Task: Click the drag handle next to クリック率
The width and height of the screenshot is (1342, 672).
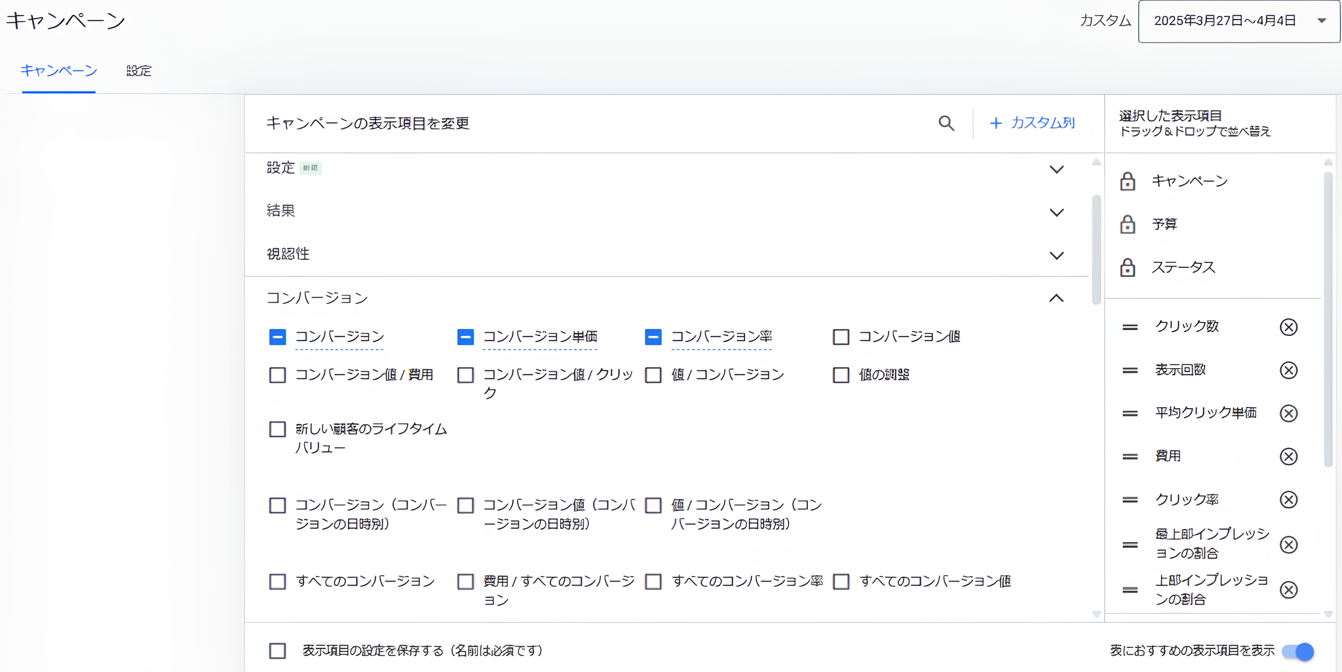Action: [1129, 500]
